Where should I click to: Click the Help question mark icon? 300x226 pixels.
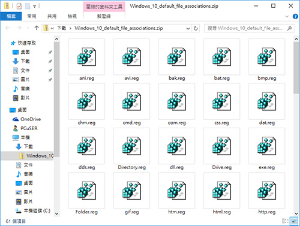point(295,16)
